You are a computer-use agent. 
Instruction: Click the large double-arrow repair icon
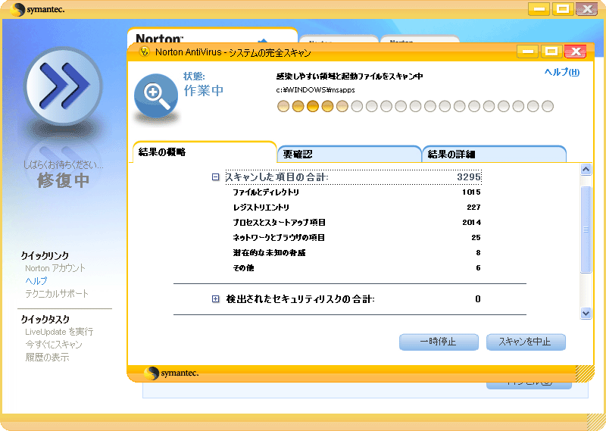pos(63,86)
